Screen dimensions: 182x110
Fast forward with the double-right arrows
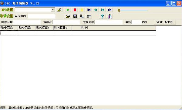(x=103, y=10)
